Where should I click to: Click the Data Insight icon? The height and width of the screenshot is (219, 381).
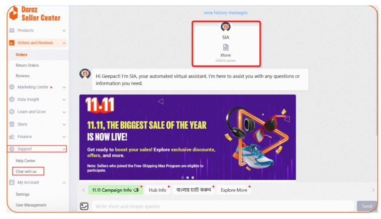[x=12, y=99]
